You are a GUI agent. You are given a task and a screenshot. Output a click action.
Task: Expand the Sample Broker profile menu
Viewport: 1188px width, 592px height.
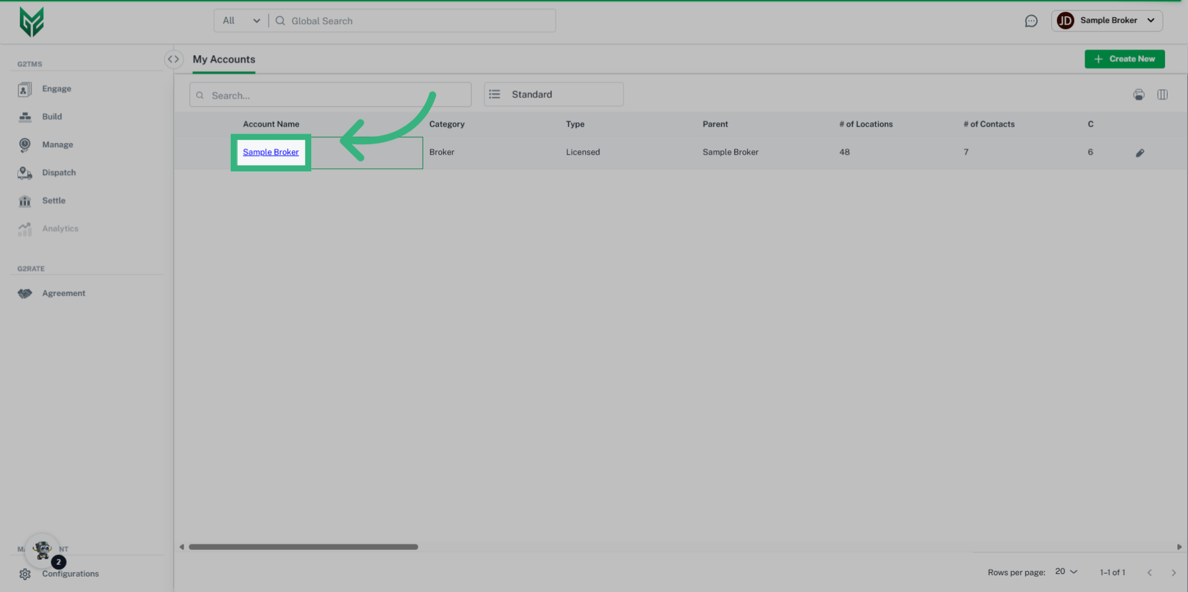pyautogui.click(x=1107, y=20)
